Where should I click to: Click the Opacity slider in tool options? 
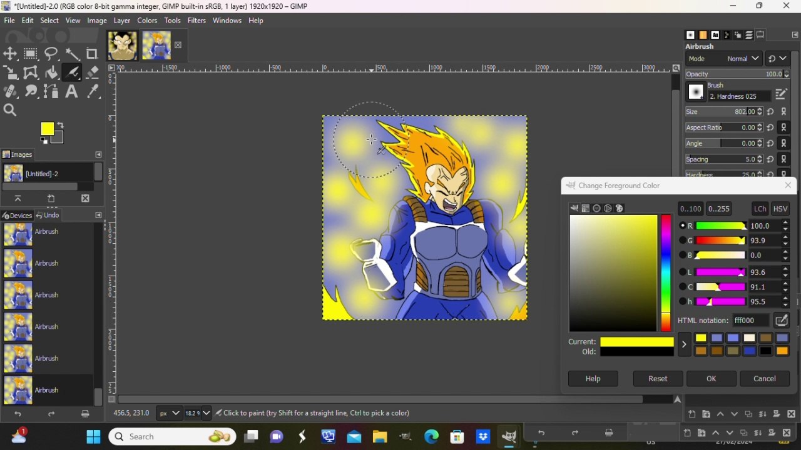click(x=738, y=74)
